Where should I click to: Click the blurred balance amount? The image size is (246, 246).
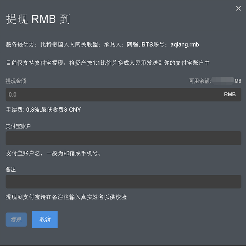point(223,81)
